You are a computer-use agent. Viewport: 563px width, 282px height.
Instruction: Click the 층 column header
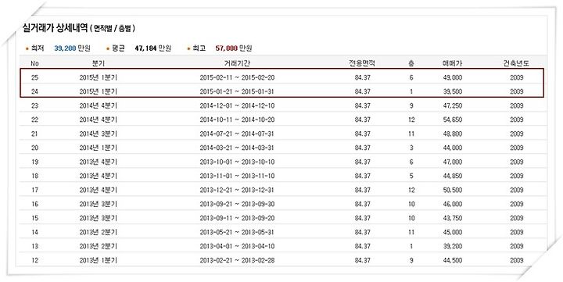coord(411,63)
